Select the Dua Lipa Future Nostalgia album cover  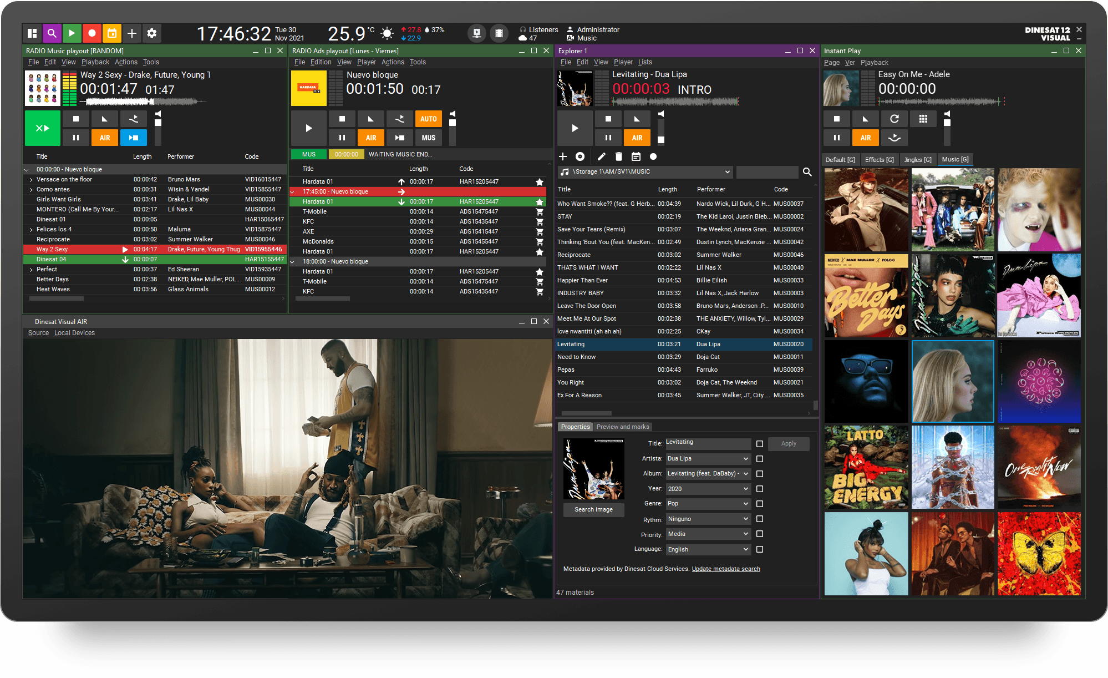click(1039, 295)
